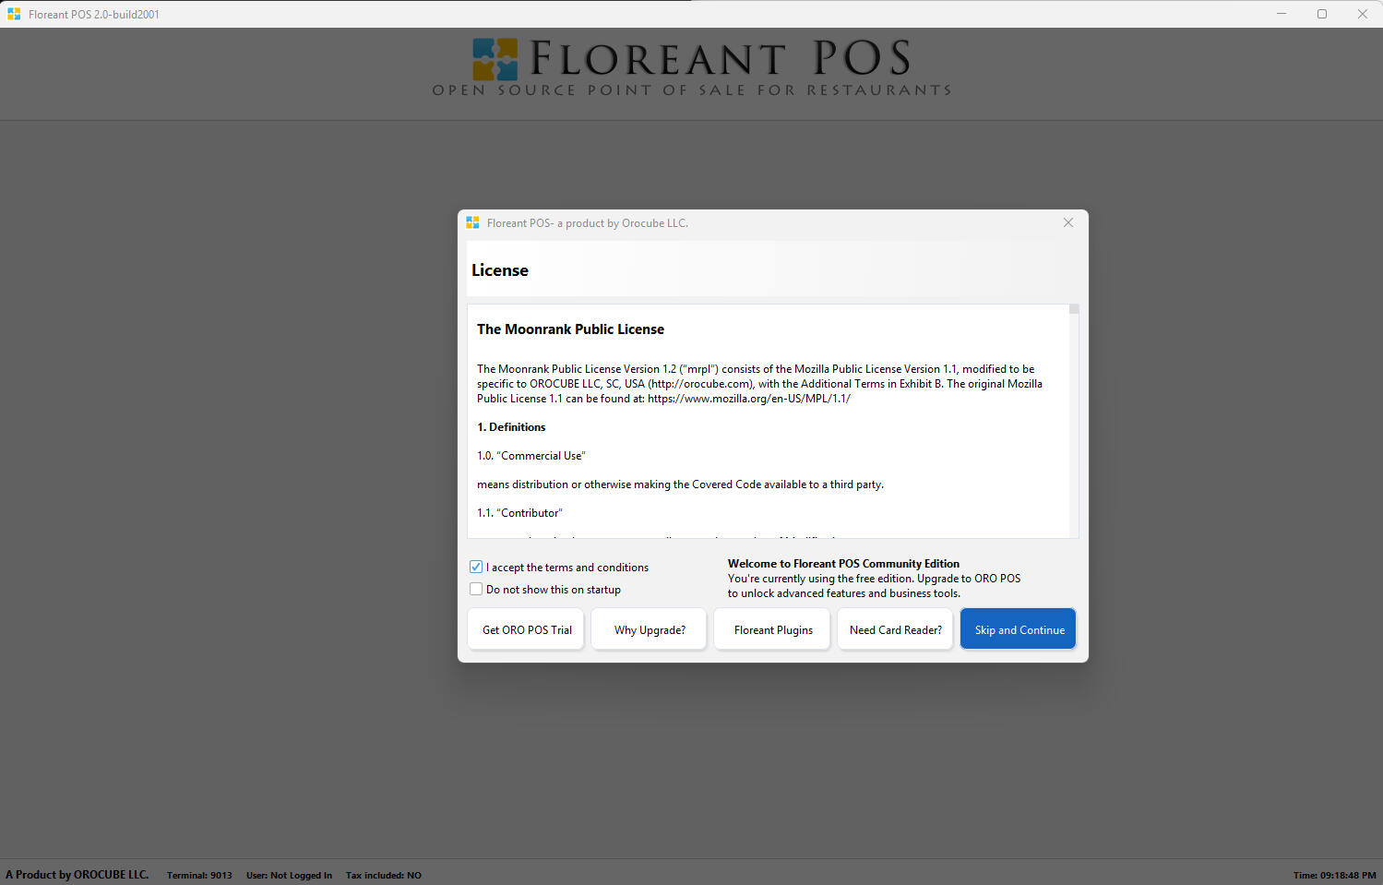Open the Mozilla Public License 1.1 link
The width and height of the screenshot is (1383, 885).
749,398
